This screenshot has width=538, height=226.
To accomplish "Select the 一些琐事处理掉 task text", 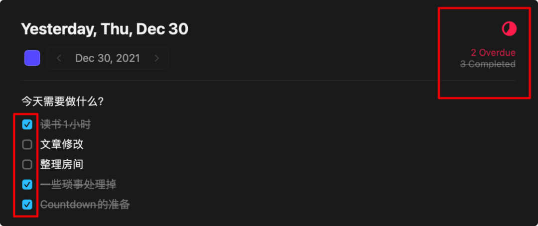I will [78, 185].
